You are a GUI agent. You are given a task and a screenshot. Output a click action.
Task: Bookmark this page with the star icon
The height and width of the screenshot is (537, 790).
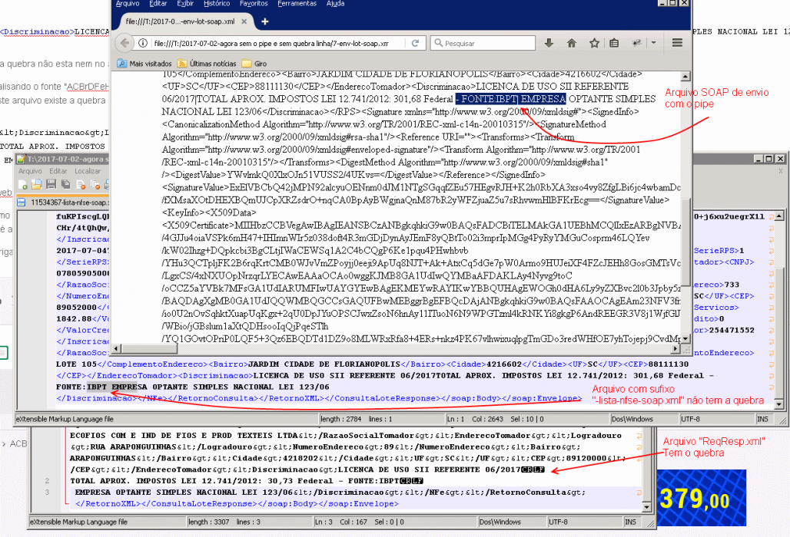595,43
